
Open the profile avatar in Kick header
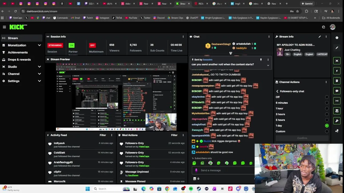coord(333,27)
